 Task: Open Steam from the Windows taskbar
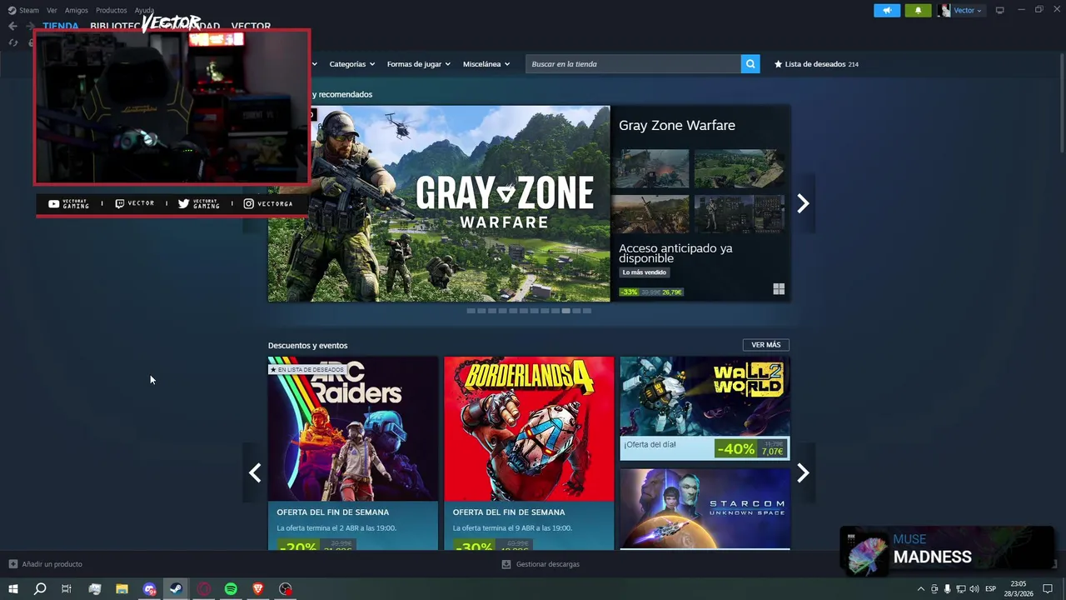176,589
